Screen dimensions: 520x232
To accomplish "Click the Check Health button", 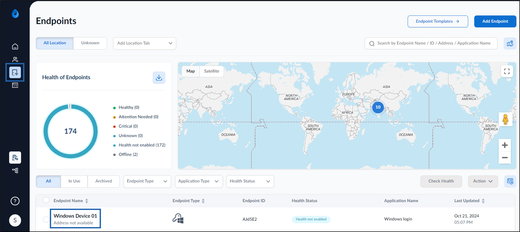I will click(441, 181).
